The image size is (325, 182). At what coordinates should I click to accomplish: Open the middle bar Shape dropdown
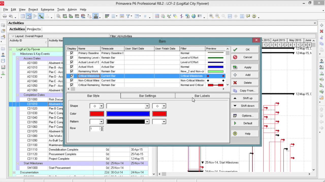coord(147,106)
